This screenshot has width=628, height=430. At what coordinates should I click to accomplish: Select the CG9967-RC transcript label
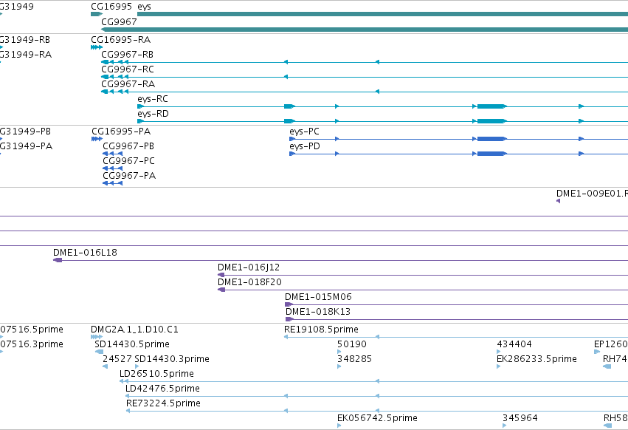(x=128, y=69)
